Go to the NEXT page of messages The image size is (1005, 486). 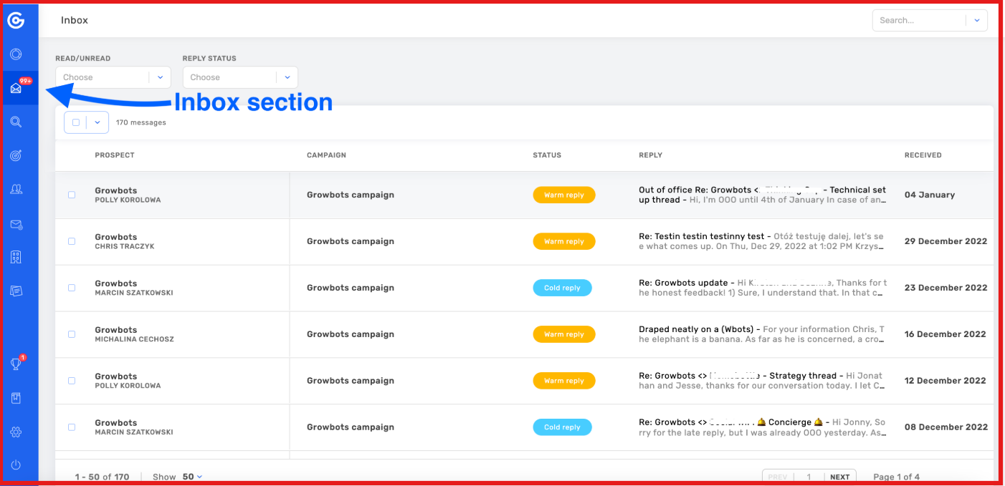839,476
